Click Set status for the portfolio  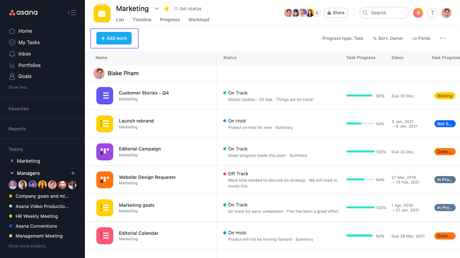pyautogui.click(x=188, y=9)
